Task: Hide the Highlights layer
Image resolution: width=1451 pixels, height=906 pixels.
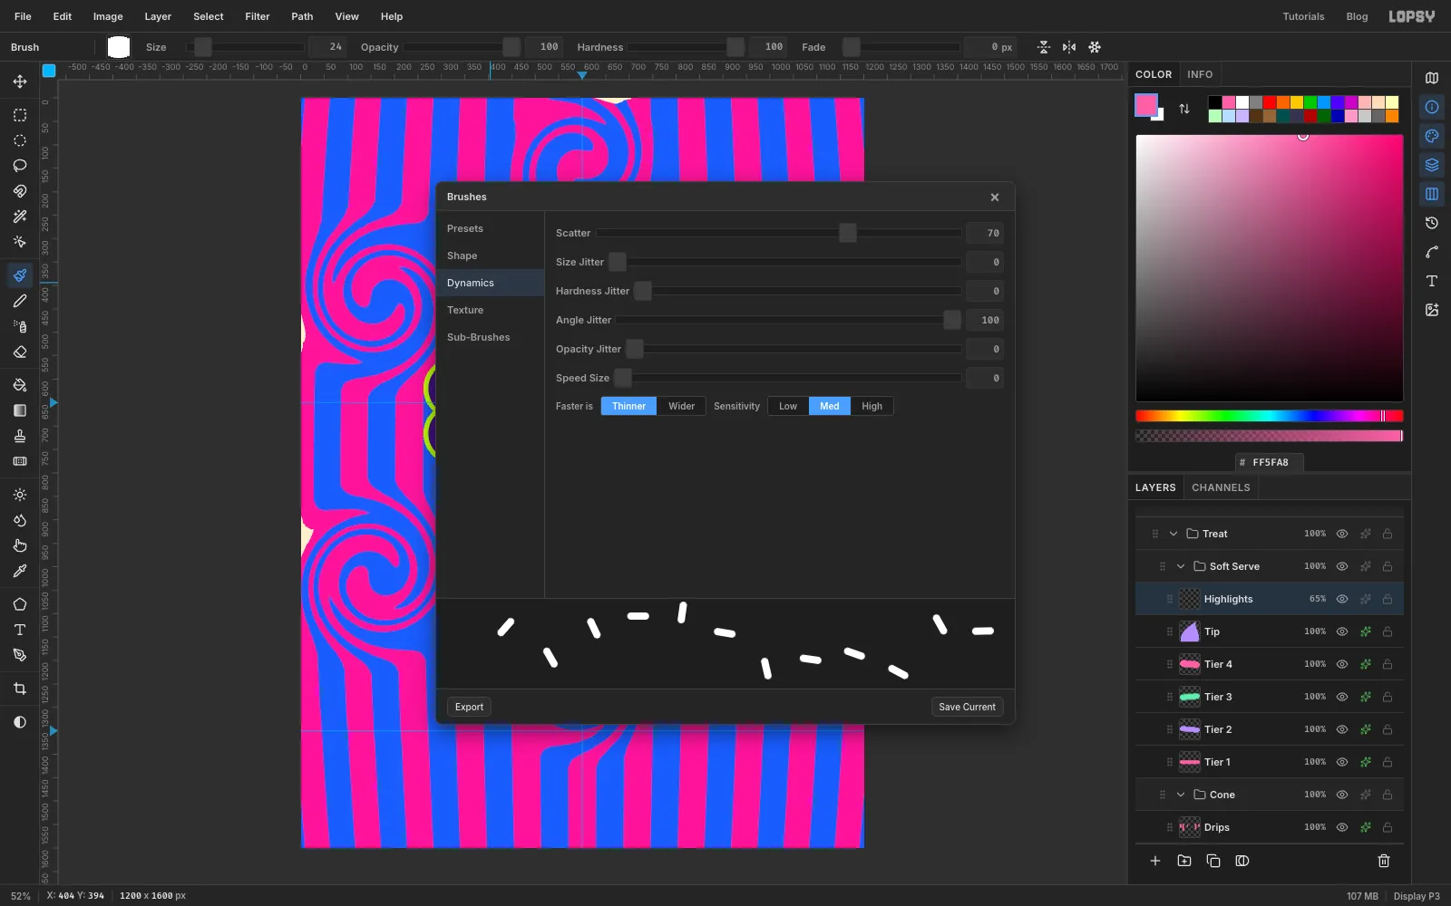Action: 1342,599
